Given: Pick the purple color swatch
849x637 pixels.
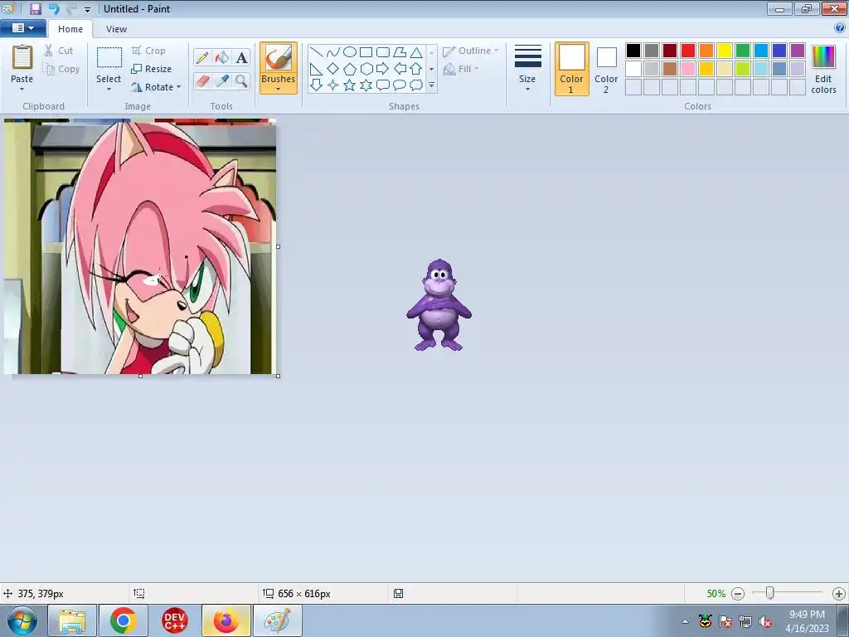Looking at the screenshot, I should [x=798, y=51].
